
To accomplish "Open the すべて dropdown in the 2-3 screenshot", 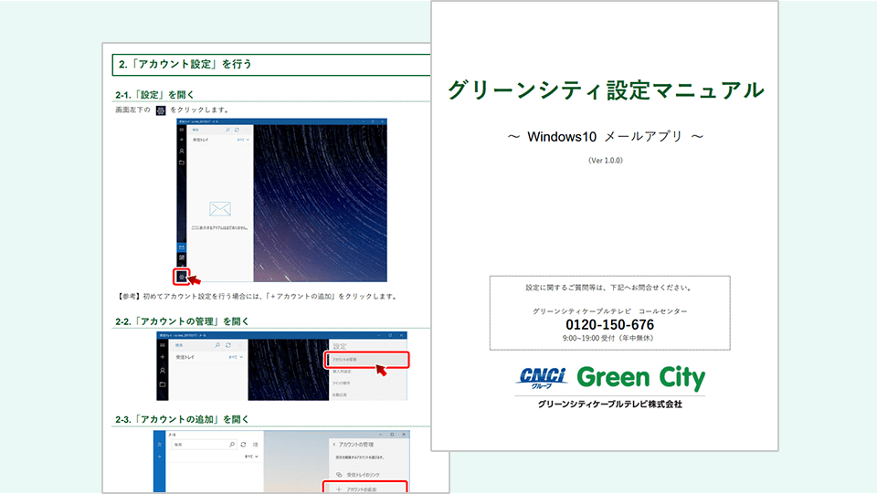I will [x=248, y=455].
